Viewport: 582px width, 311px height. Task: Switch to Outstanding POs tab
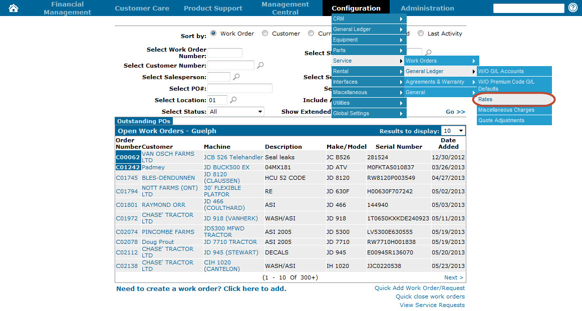[x=144, y=121]
